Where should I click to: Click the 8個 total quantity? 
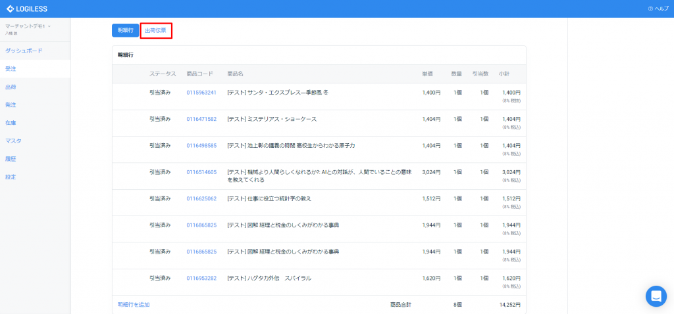457,305
